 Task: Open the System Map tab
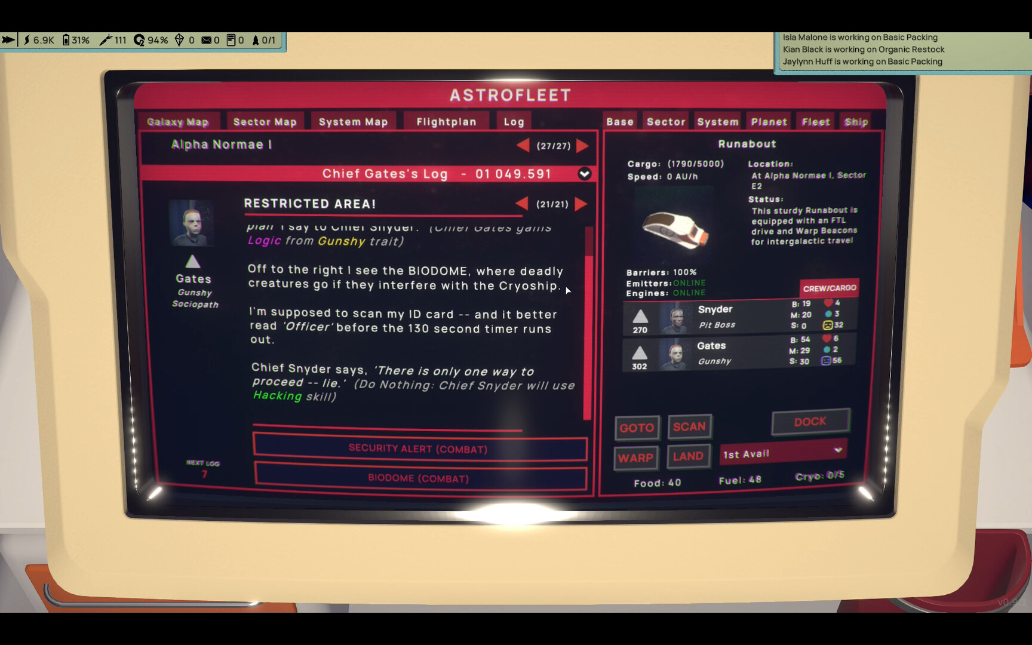click(x=353, y=122)
